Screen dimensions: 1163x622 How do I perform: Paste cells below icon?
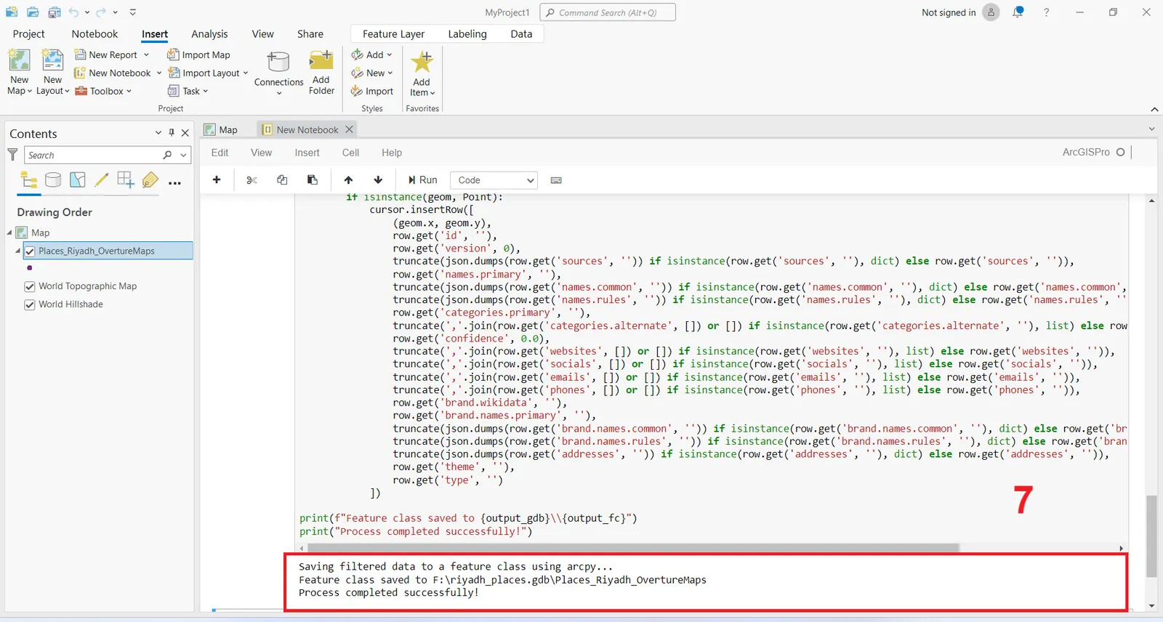click(x=313, y=179)
